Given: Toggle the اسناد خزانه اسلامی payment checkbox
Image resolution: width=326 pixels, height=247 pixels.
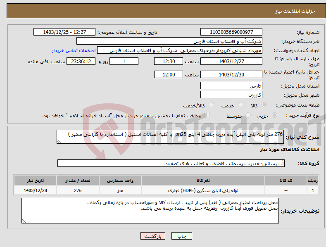Looking at the screenshot, I should coord(207,114).
